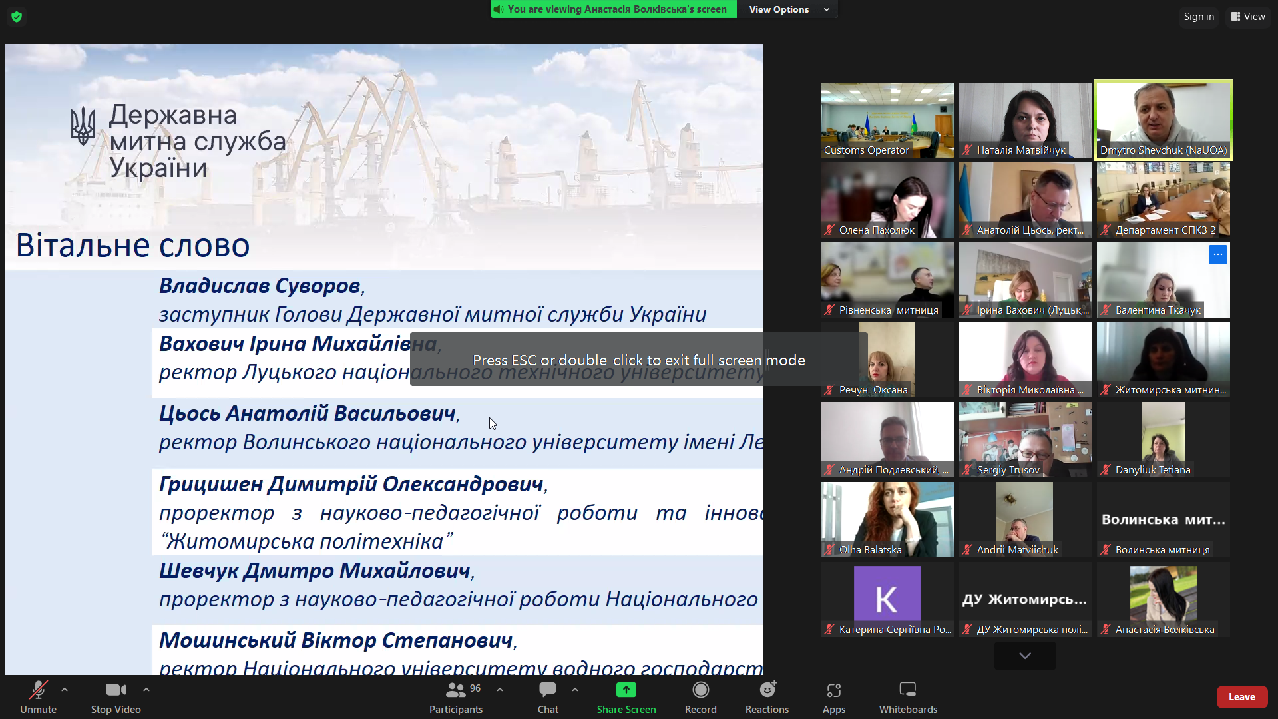Screen dimensions: 1278x719
Task: Open the Reactions panel
Action: coord(767,696)
